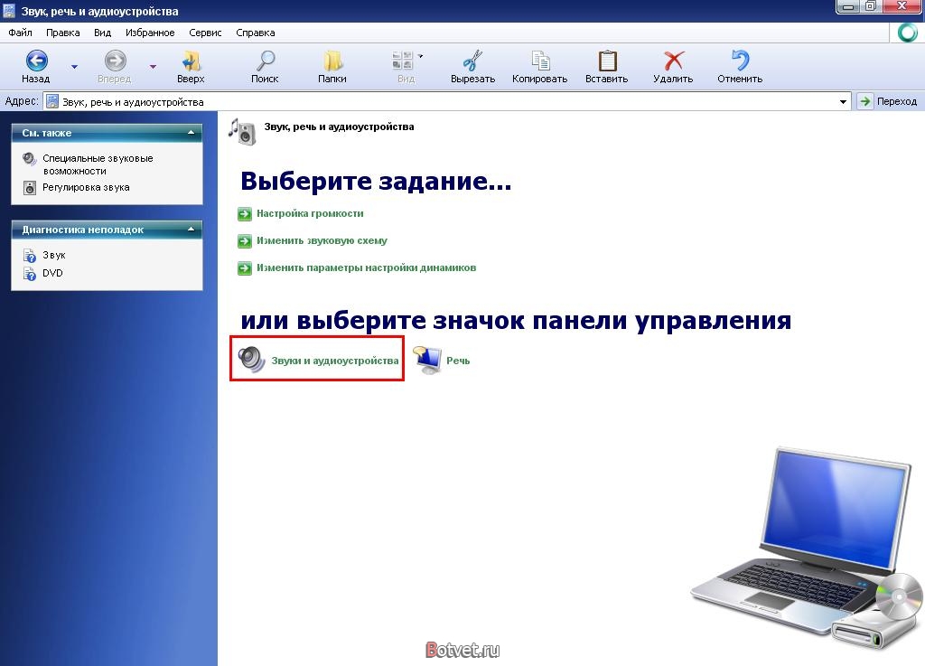Viewport: 925px width, 666px height.
Task: Click the DVD help document icon
Action: [30, 274]
